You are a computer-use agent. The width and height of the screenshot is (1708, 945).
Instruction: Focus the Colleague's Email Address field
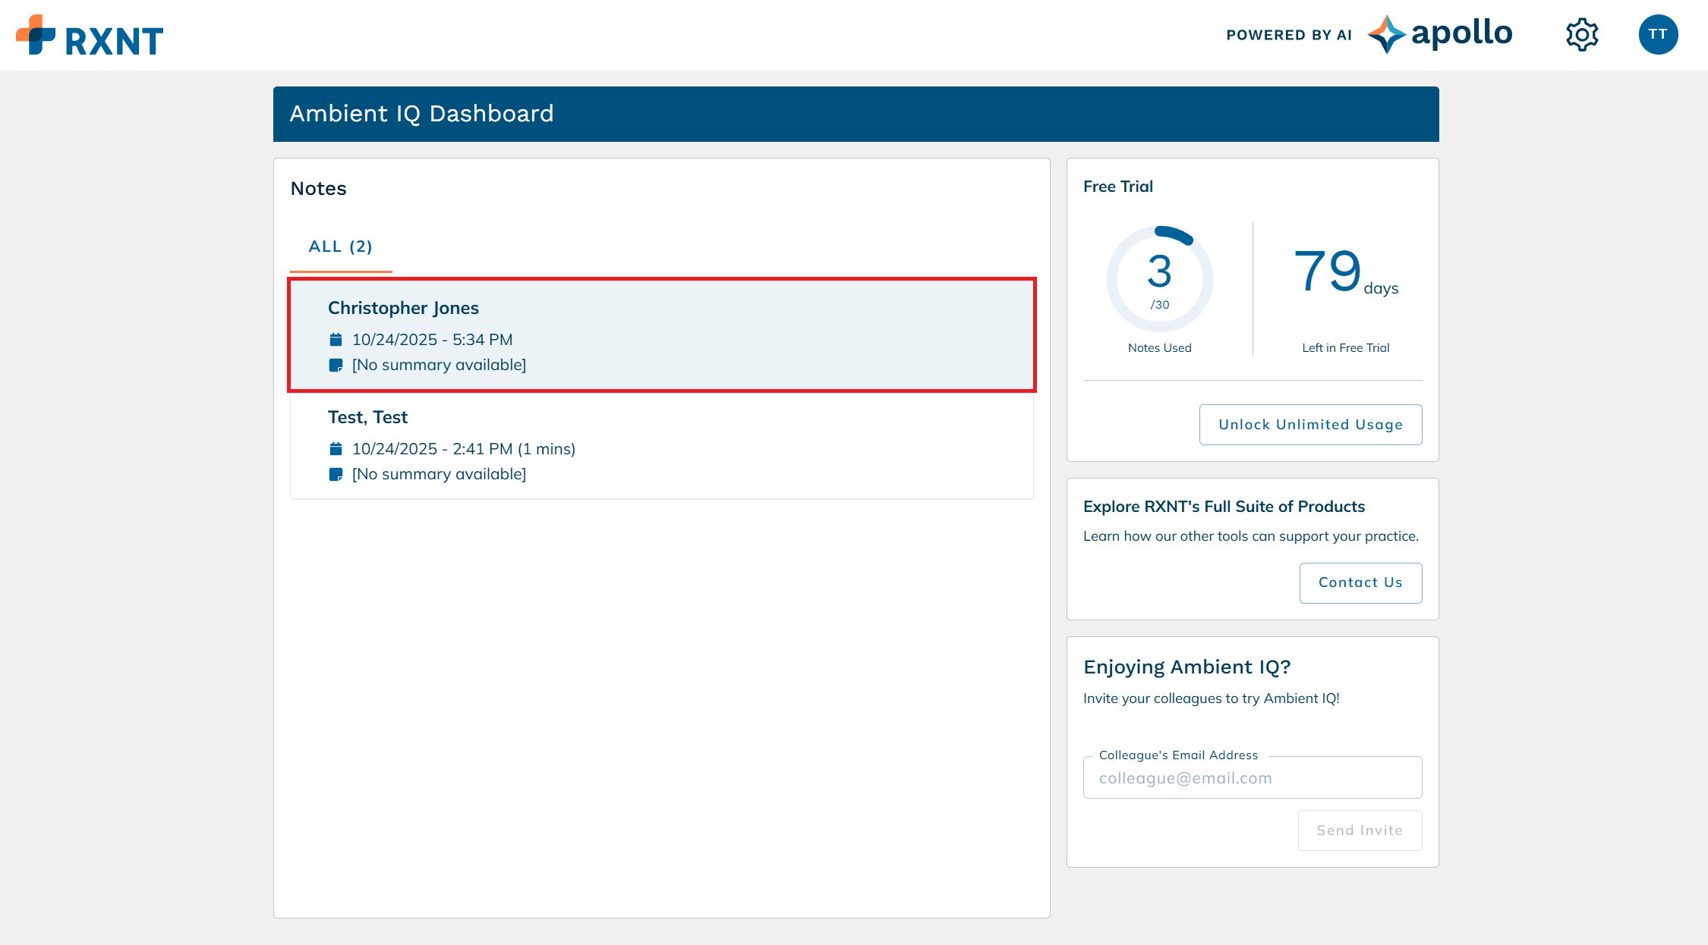pos(1252,778)
